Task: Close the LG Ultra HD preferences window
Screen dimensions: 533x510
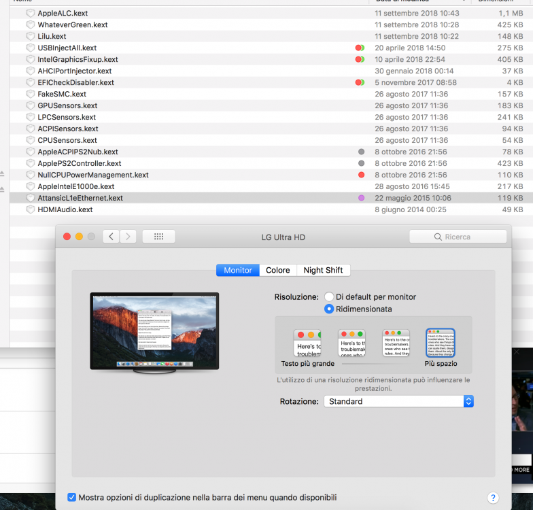Action: point(67,237)
